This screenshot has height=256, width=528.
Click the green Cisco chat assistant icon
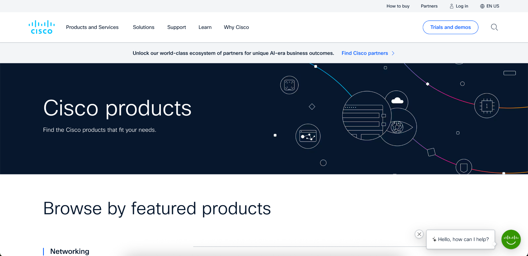[511, 239]
